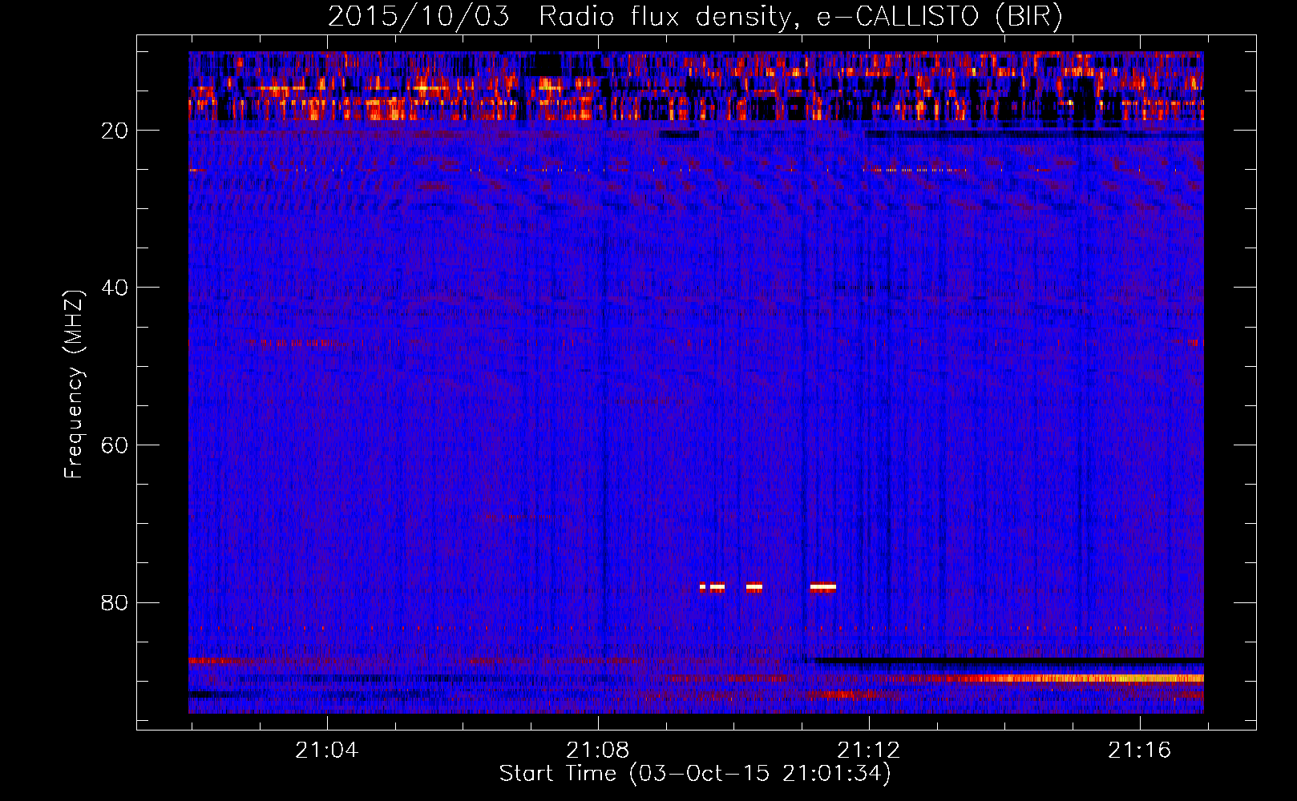Click the 'Start Time (03-Oct-15 21:01:34)' label
The width and height of the screenshot is (1297, 801).
[x=695, y=774]
